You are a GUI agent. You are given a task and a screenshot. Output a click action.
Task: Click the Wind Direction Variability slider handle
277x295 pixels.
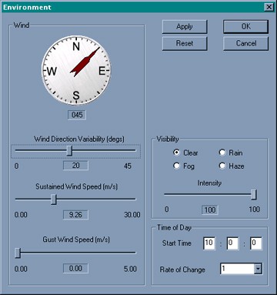(x=69, y=151)
